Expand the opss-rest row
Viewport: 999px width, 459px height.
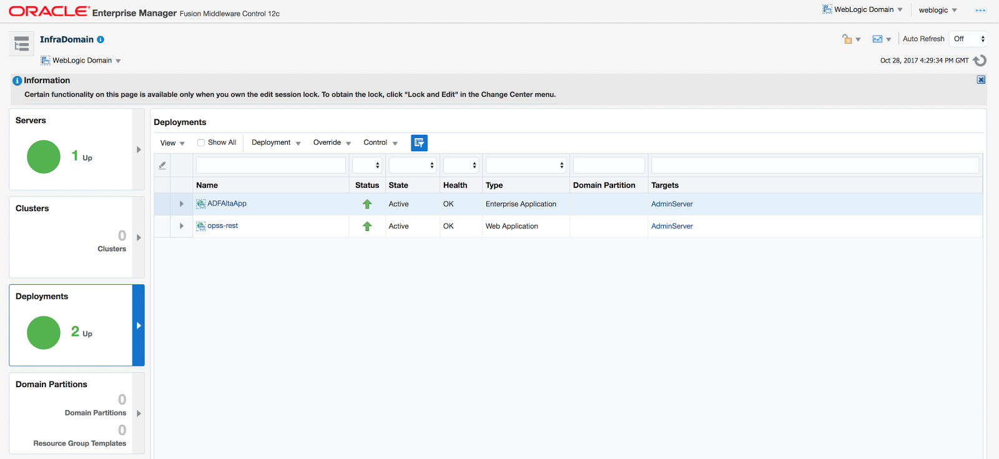point(182,226)
